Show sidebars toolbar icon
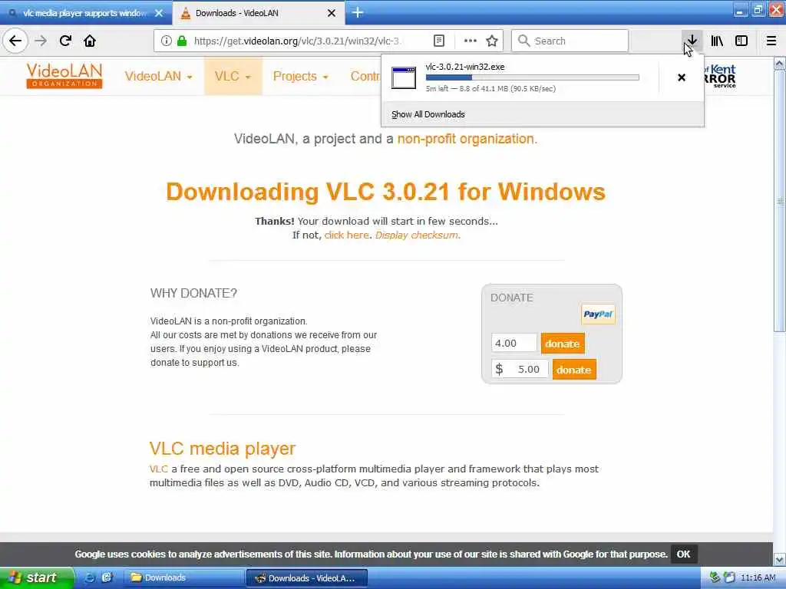This screenshot has height=589, width=786. point(741,41)
